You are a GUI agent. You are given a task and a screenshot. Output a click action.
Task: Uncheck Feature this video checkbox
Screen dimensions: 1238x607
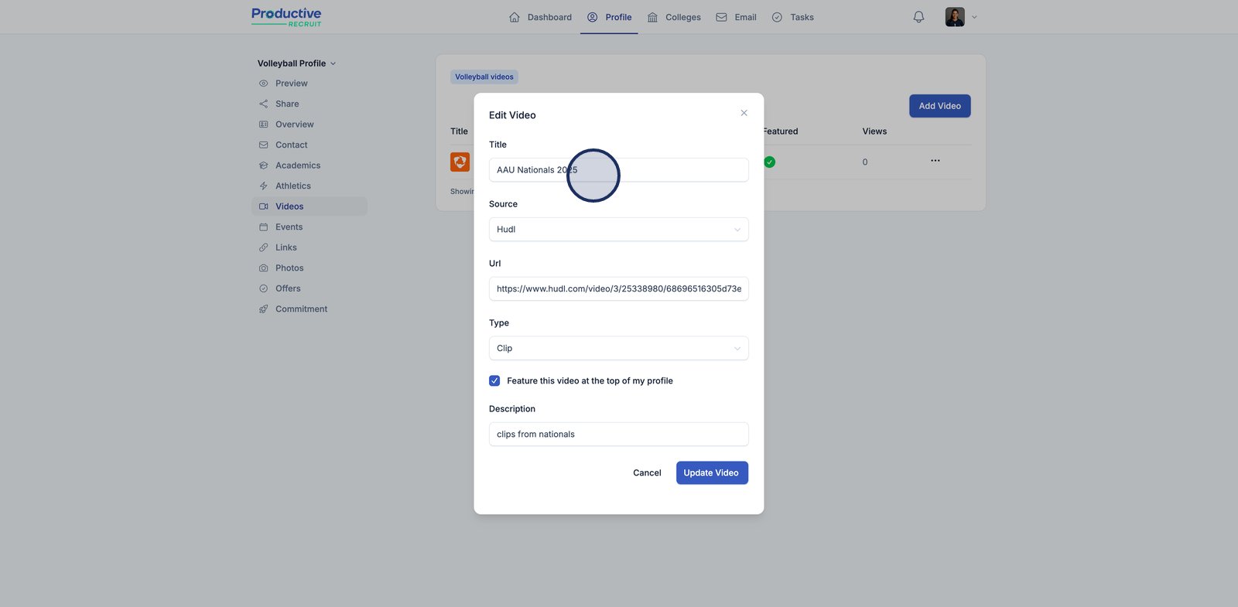pyautogui.click(x=494, y=381)
